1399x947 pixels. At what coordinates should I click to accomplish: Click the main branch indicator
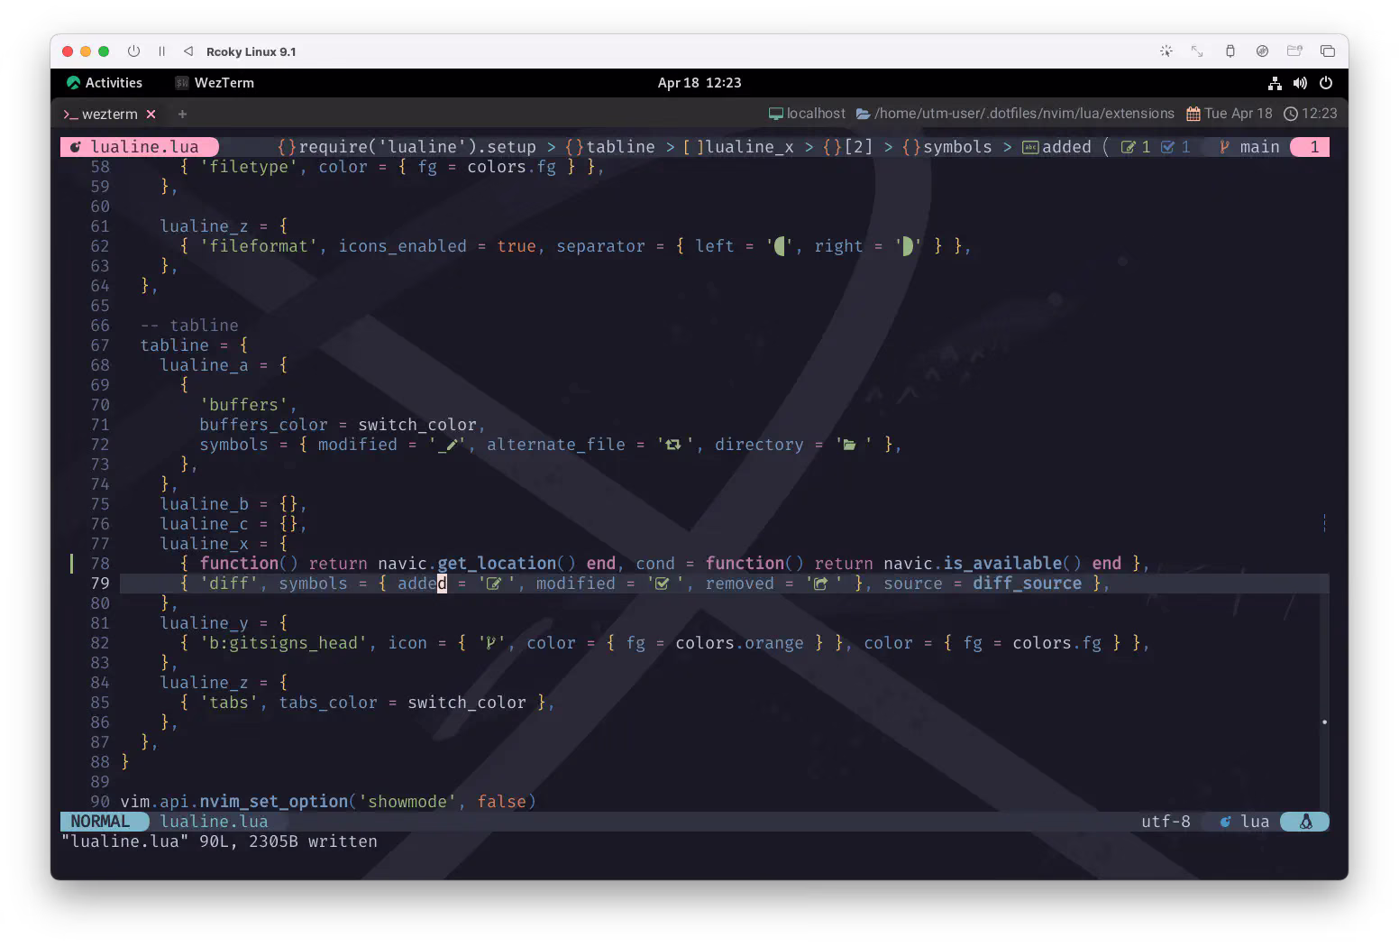[x=1249, y=147]
